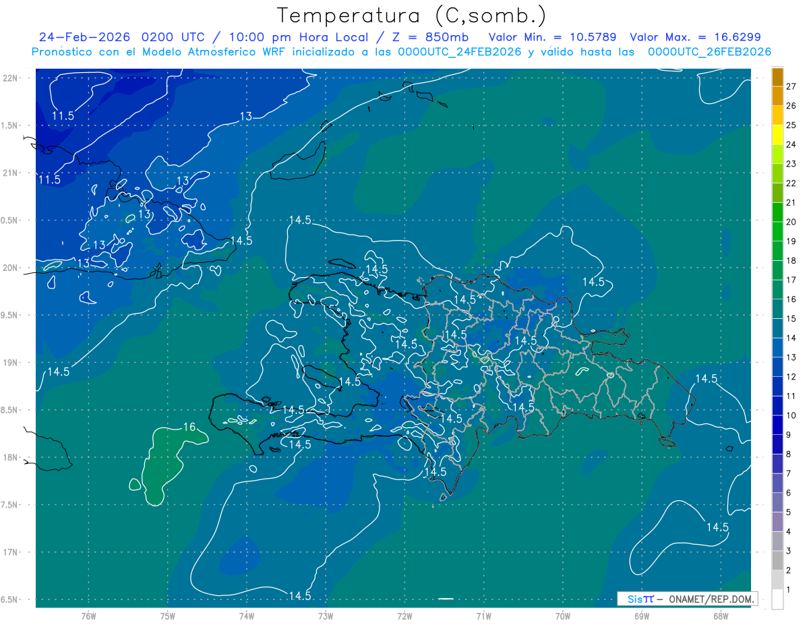
Task: Click the '71W' longitude axis label
Action: tap(483, 616)
